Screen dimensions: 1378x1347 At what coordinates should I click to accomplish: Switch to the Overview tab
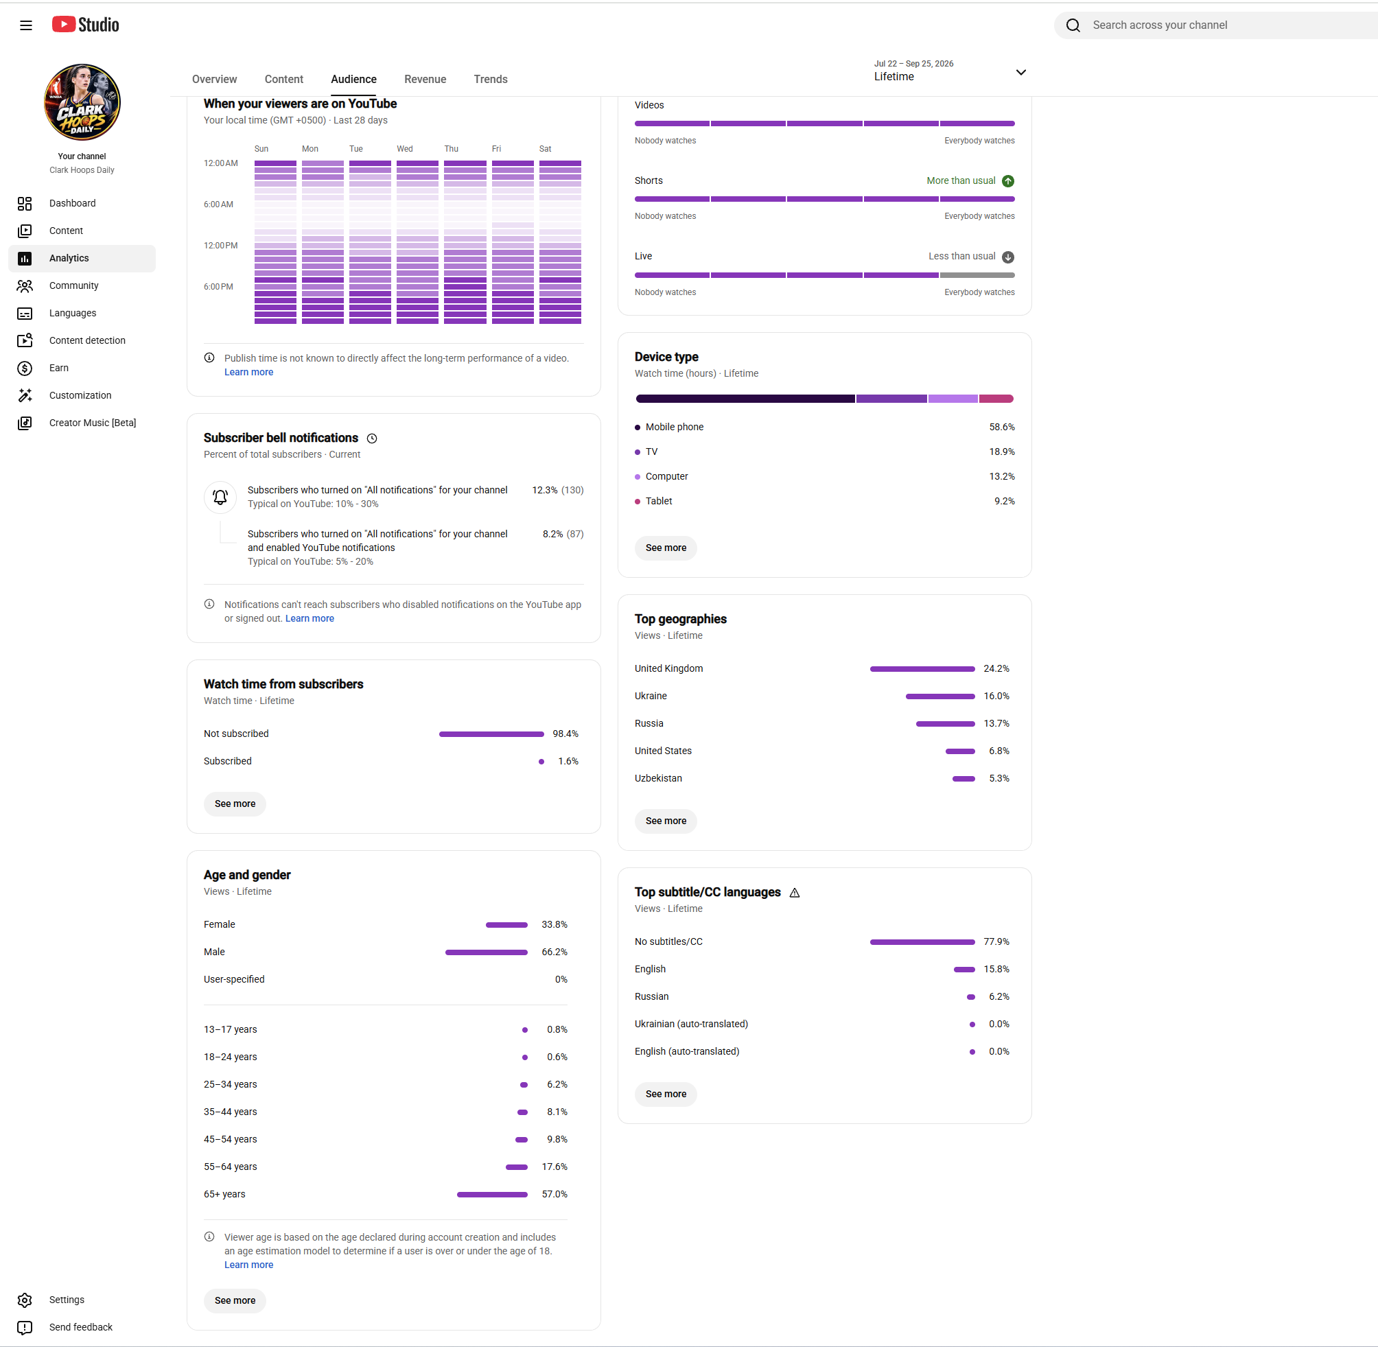pos(214,79)
